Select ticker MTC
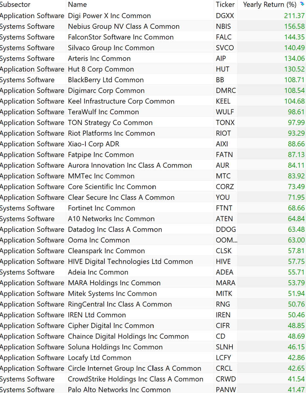Viewport: 306px width, 393px height. (x=223, y=176)
